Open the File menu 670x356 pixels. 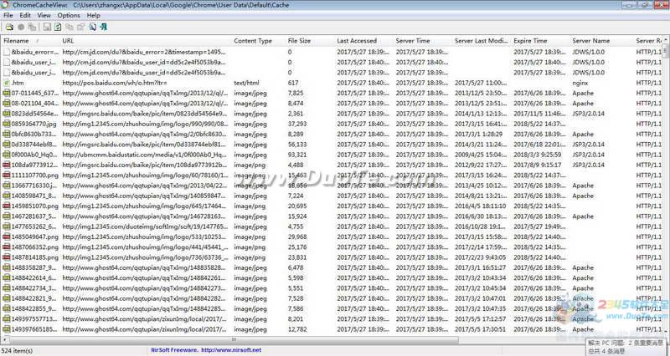tap(8, 15)
